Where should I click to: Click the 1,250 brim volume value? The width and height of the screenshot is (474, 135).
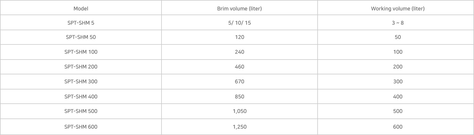[240, 127]
